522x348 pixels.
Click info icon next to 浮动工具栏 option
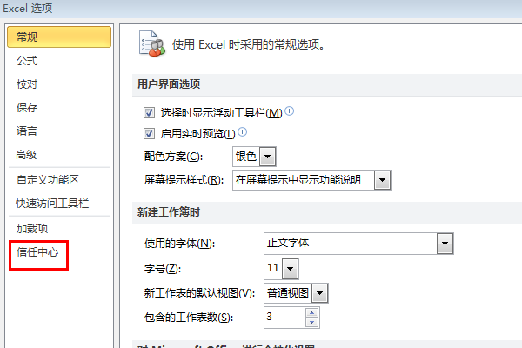[290, 110]
